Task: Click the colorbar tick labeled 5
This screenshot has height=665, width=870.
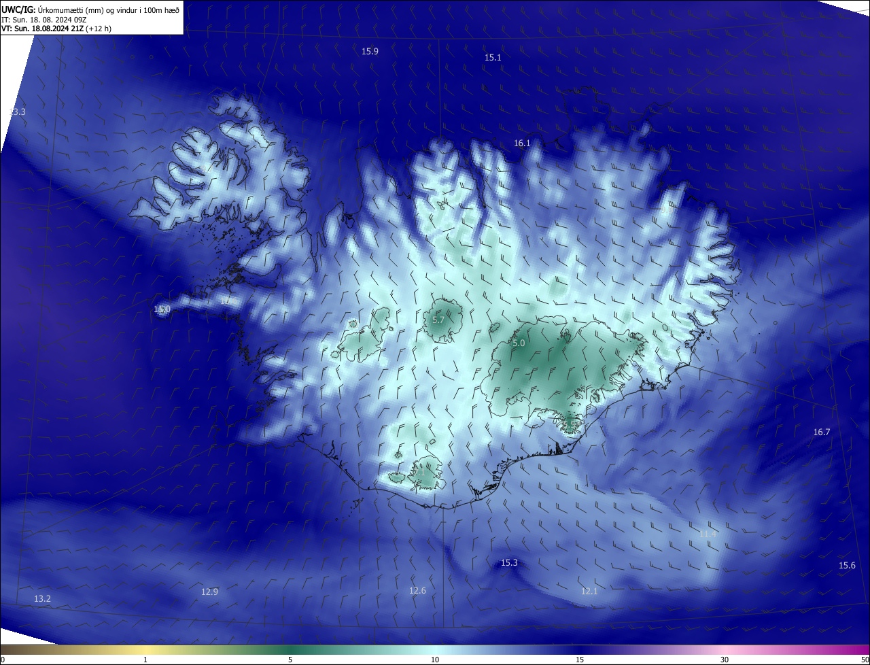Action: (290, 660)
